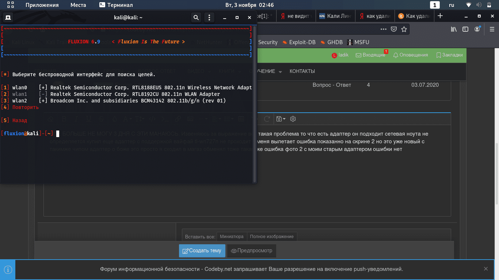Click the wlan2 Broadcom BCM43142 line
The image size is (499, 280).
click(114, 101)
